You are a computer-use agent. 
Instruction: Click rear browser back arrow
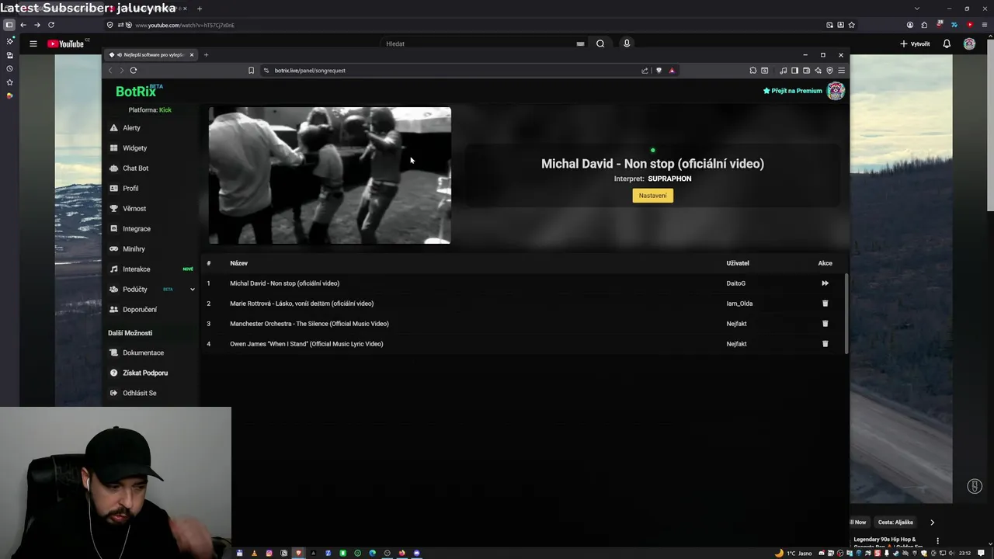[23, 25]
